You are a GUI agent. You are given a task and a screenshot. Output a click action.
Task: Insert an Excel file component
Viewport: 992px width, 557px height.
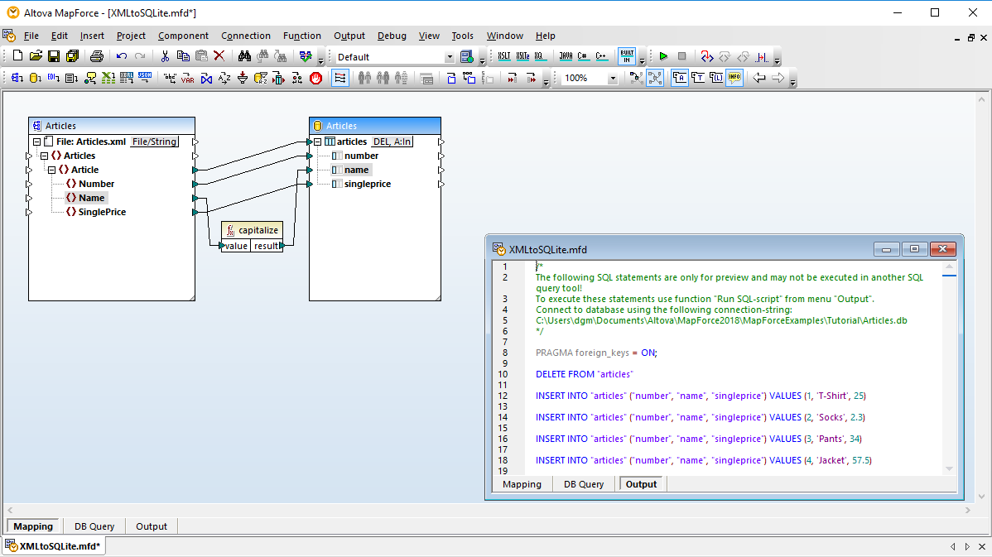(108, 78)
